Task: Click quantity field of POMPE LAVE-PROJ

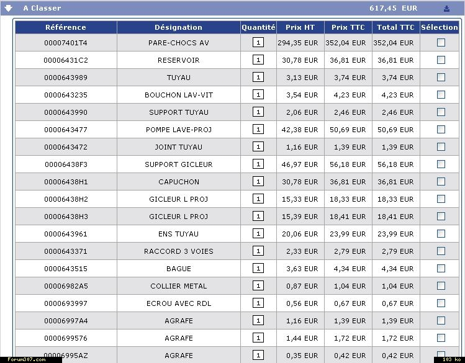Action: pos(258,129)
